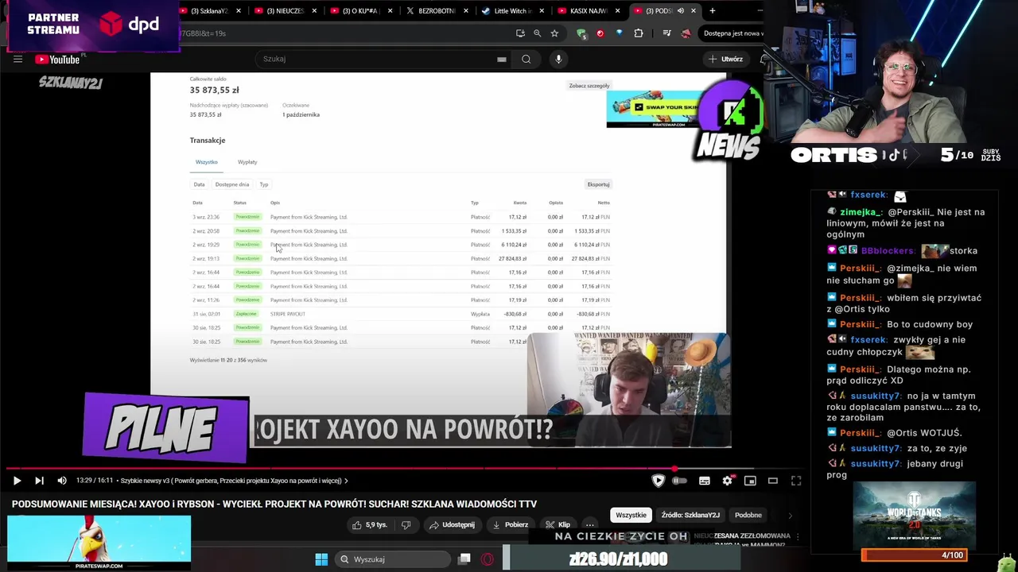Click the shield icon in player controls

(658, 481)
